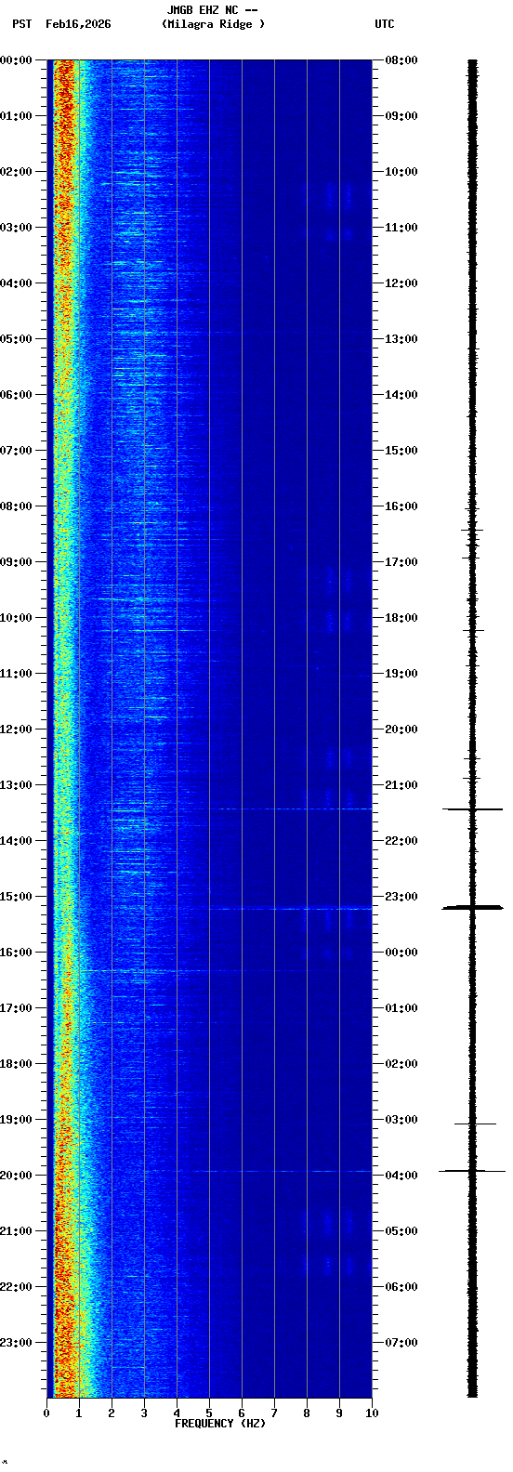Image resolution: width=513 pixels, height=1472 pixels.
Task: Click the 23:00 UTC time label
Action: pyautogui.click(x=401, y=897)
